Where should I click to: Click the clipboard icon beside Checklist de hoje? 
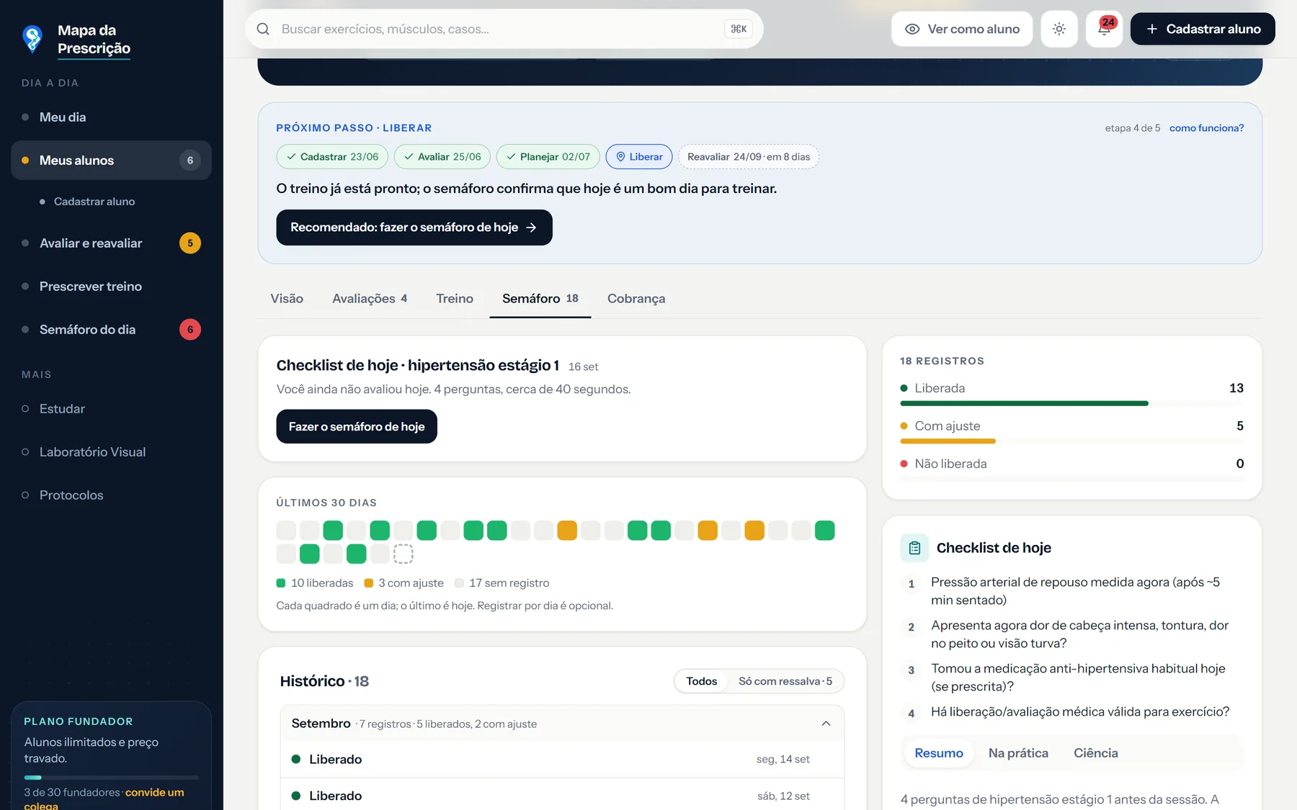pyautogui.click(x=914, y=548)
